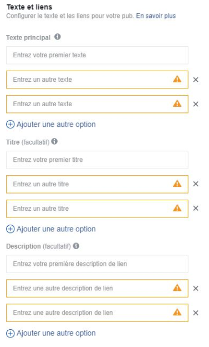Click warning icon in first extra description field

177,287
